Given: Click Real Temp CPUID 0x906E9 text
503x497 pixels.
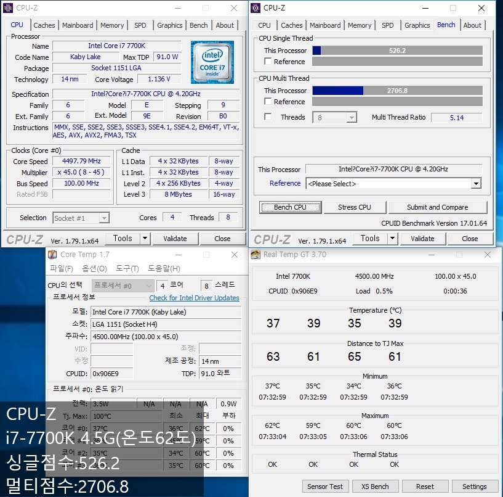Looking at the screenshot, I should click(x=293, y=291).
